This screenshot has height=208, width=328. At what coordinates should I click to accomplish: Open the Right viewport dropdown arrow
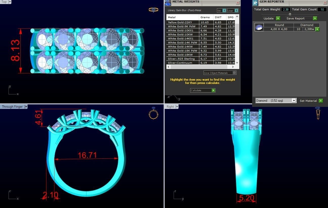coord(177,107)
